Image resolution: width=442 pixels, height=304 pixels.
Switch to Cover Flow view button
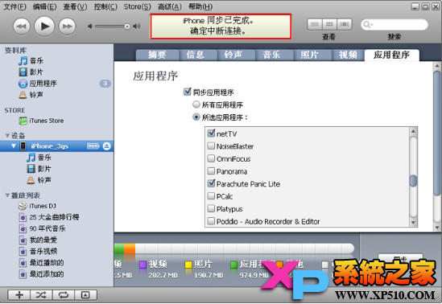click(x=345, y=24)
